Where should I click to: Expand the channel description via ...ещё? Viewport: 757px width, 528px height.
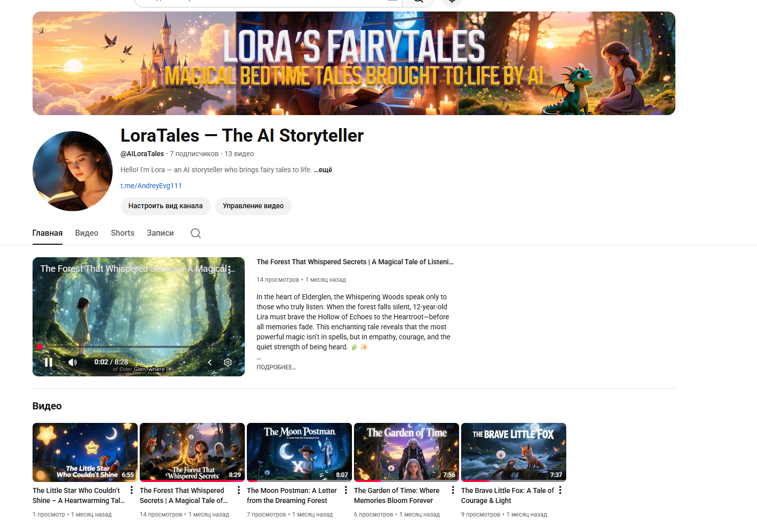(x=322, y=170)
